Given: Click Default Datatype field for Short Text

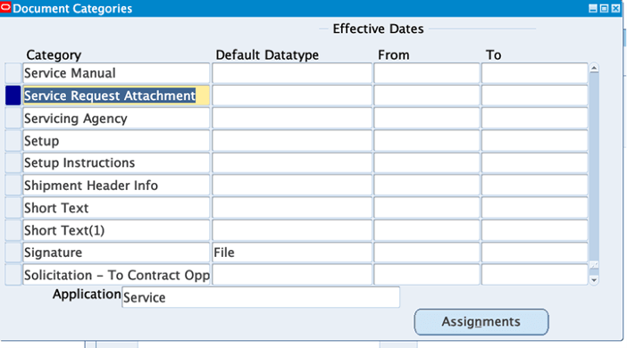Looking at the screenshot, I should coord(292,208).
